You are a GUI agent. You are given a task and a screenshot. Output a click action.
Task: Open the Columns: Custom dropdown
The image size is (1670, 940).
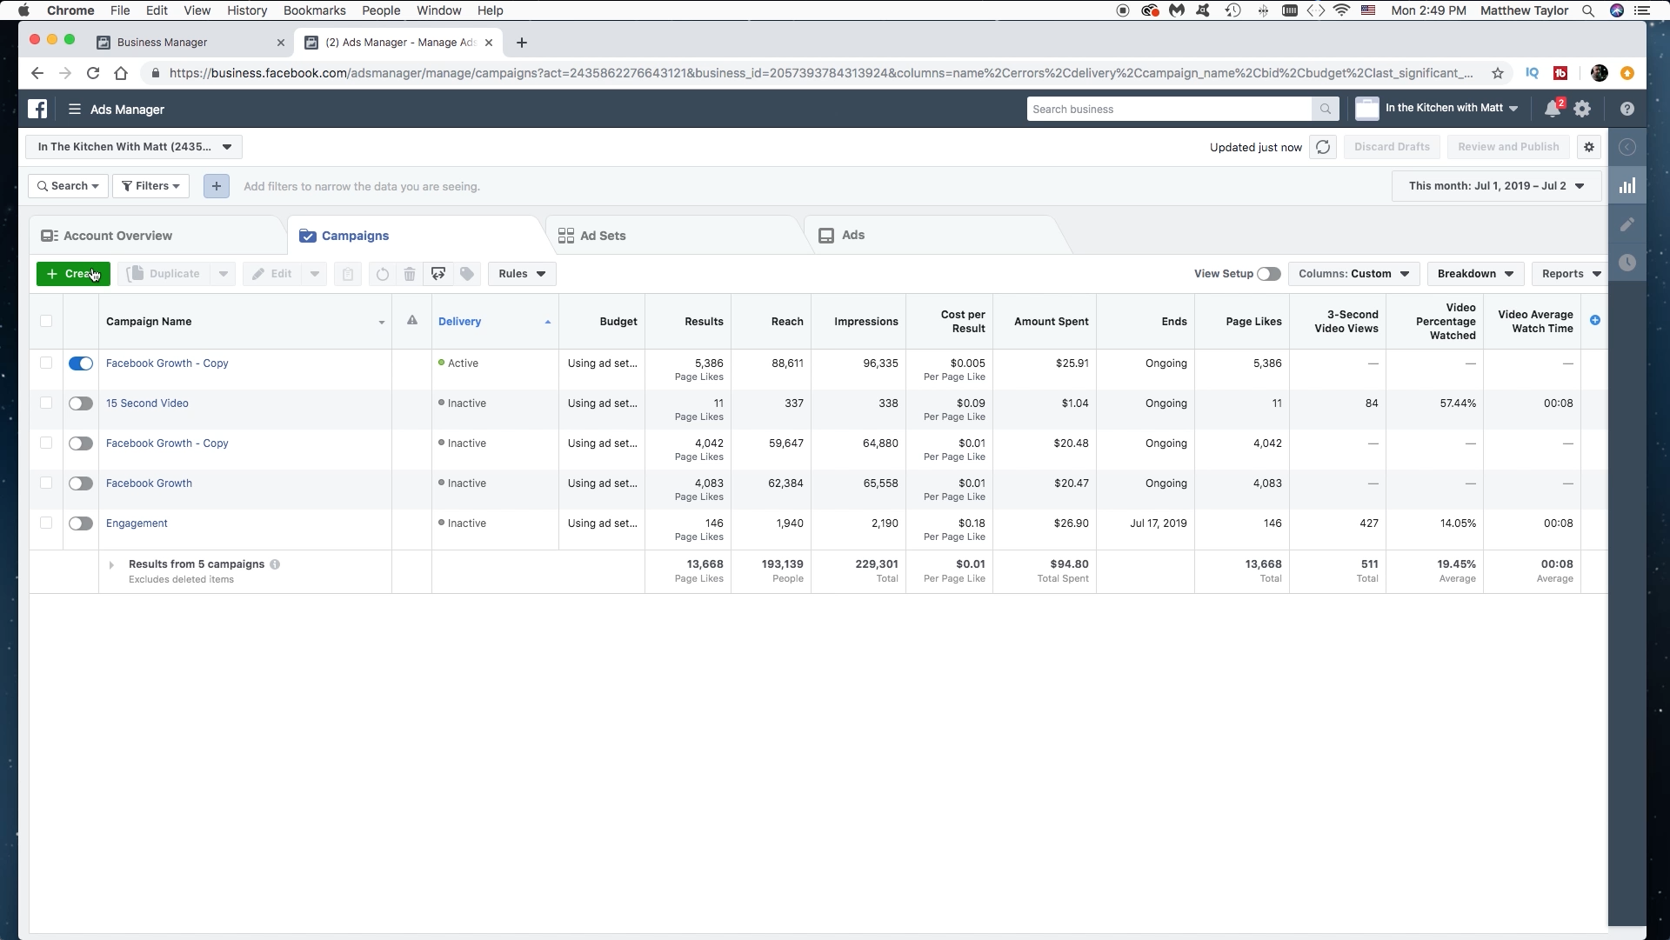point(1353,274)
